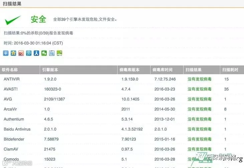The width and height of the screenshot is (244, 168).
Task: Click 没有发现病毒 result in Bitdefender row
Action: [x=200, y=139]
